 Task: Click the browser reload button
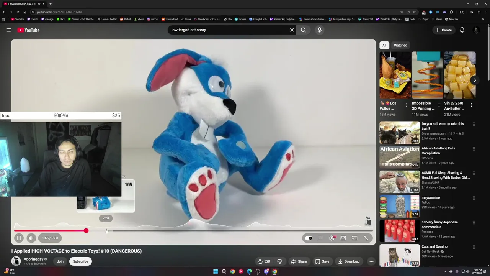coord(18,12)
